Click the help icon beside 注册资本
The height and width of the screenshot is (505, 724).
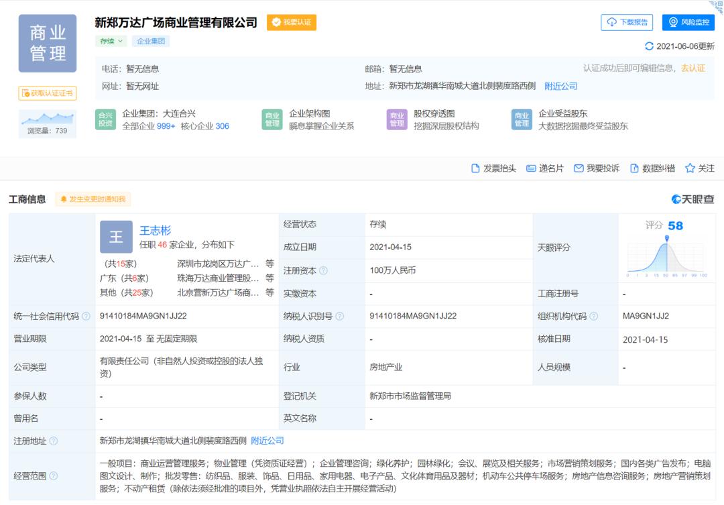(323, 271)
